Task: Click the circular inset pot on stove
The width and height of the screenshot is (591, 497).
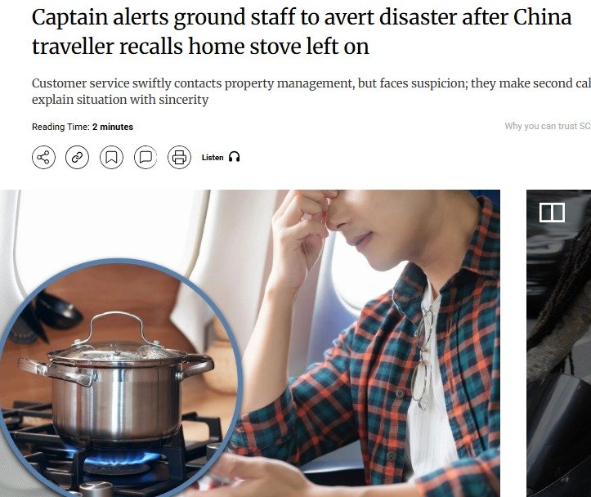Action: (120, 378)
